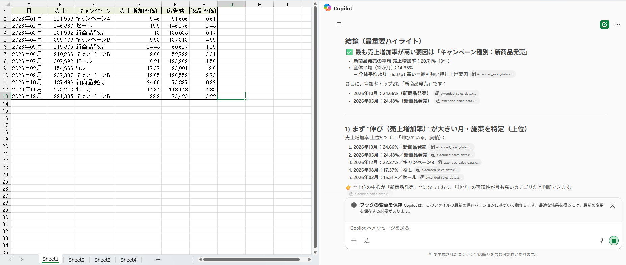Image resolution: width=626 pixels, height=265 pixels.
Task: Open the Copilot sidebar menu icon
Action: 340,24
